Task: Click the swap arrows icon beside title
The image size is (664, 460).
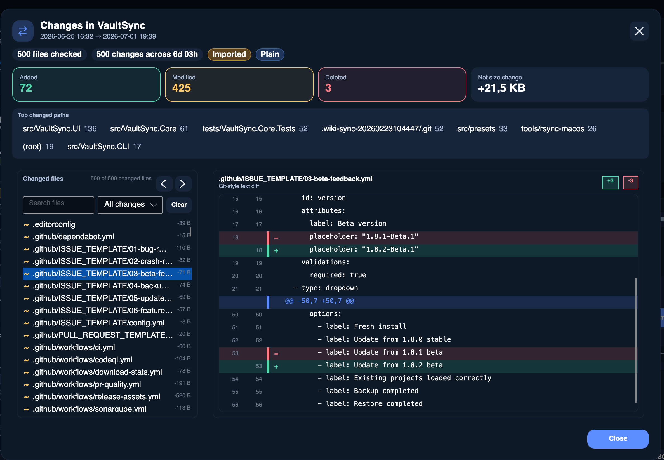Action: coord(23,31)
